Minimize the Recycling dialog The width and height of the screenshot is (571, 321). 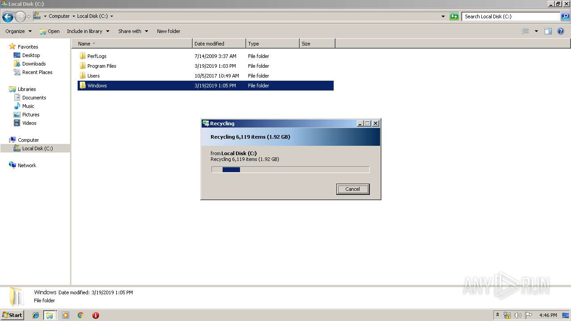click(360, 123)
